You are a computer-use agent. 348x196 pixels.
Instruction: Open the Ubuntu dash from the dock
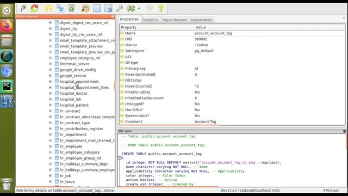pyautogui.click(x=7, y=10)
